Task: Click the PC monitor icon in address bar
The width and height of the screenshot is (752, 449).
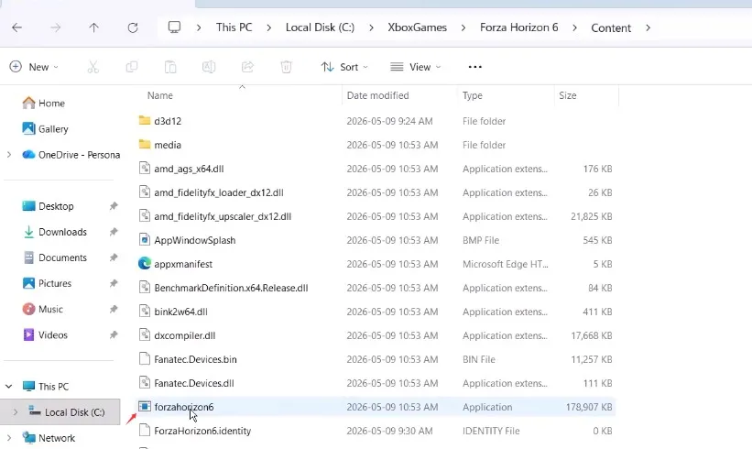Action: (174, 27)
